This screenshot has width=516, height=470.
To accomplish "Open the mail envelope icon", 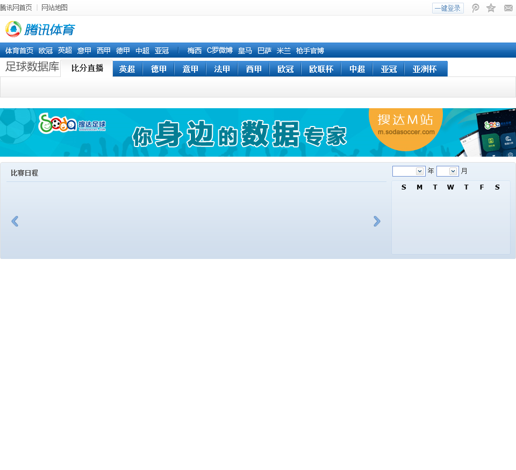I will (508, 8).
